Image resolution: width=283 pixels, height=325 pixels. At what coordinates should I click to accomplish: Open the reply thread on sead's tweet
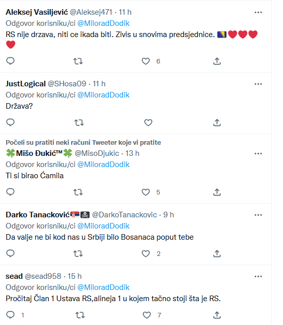pos(10,315)
